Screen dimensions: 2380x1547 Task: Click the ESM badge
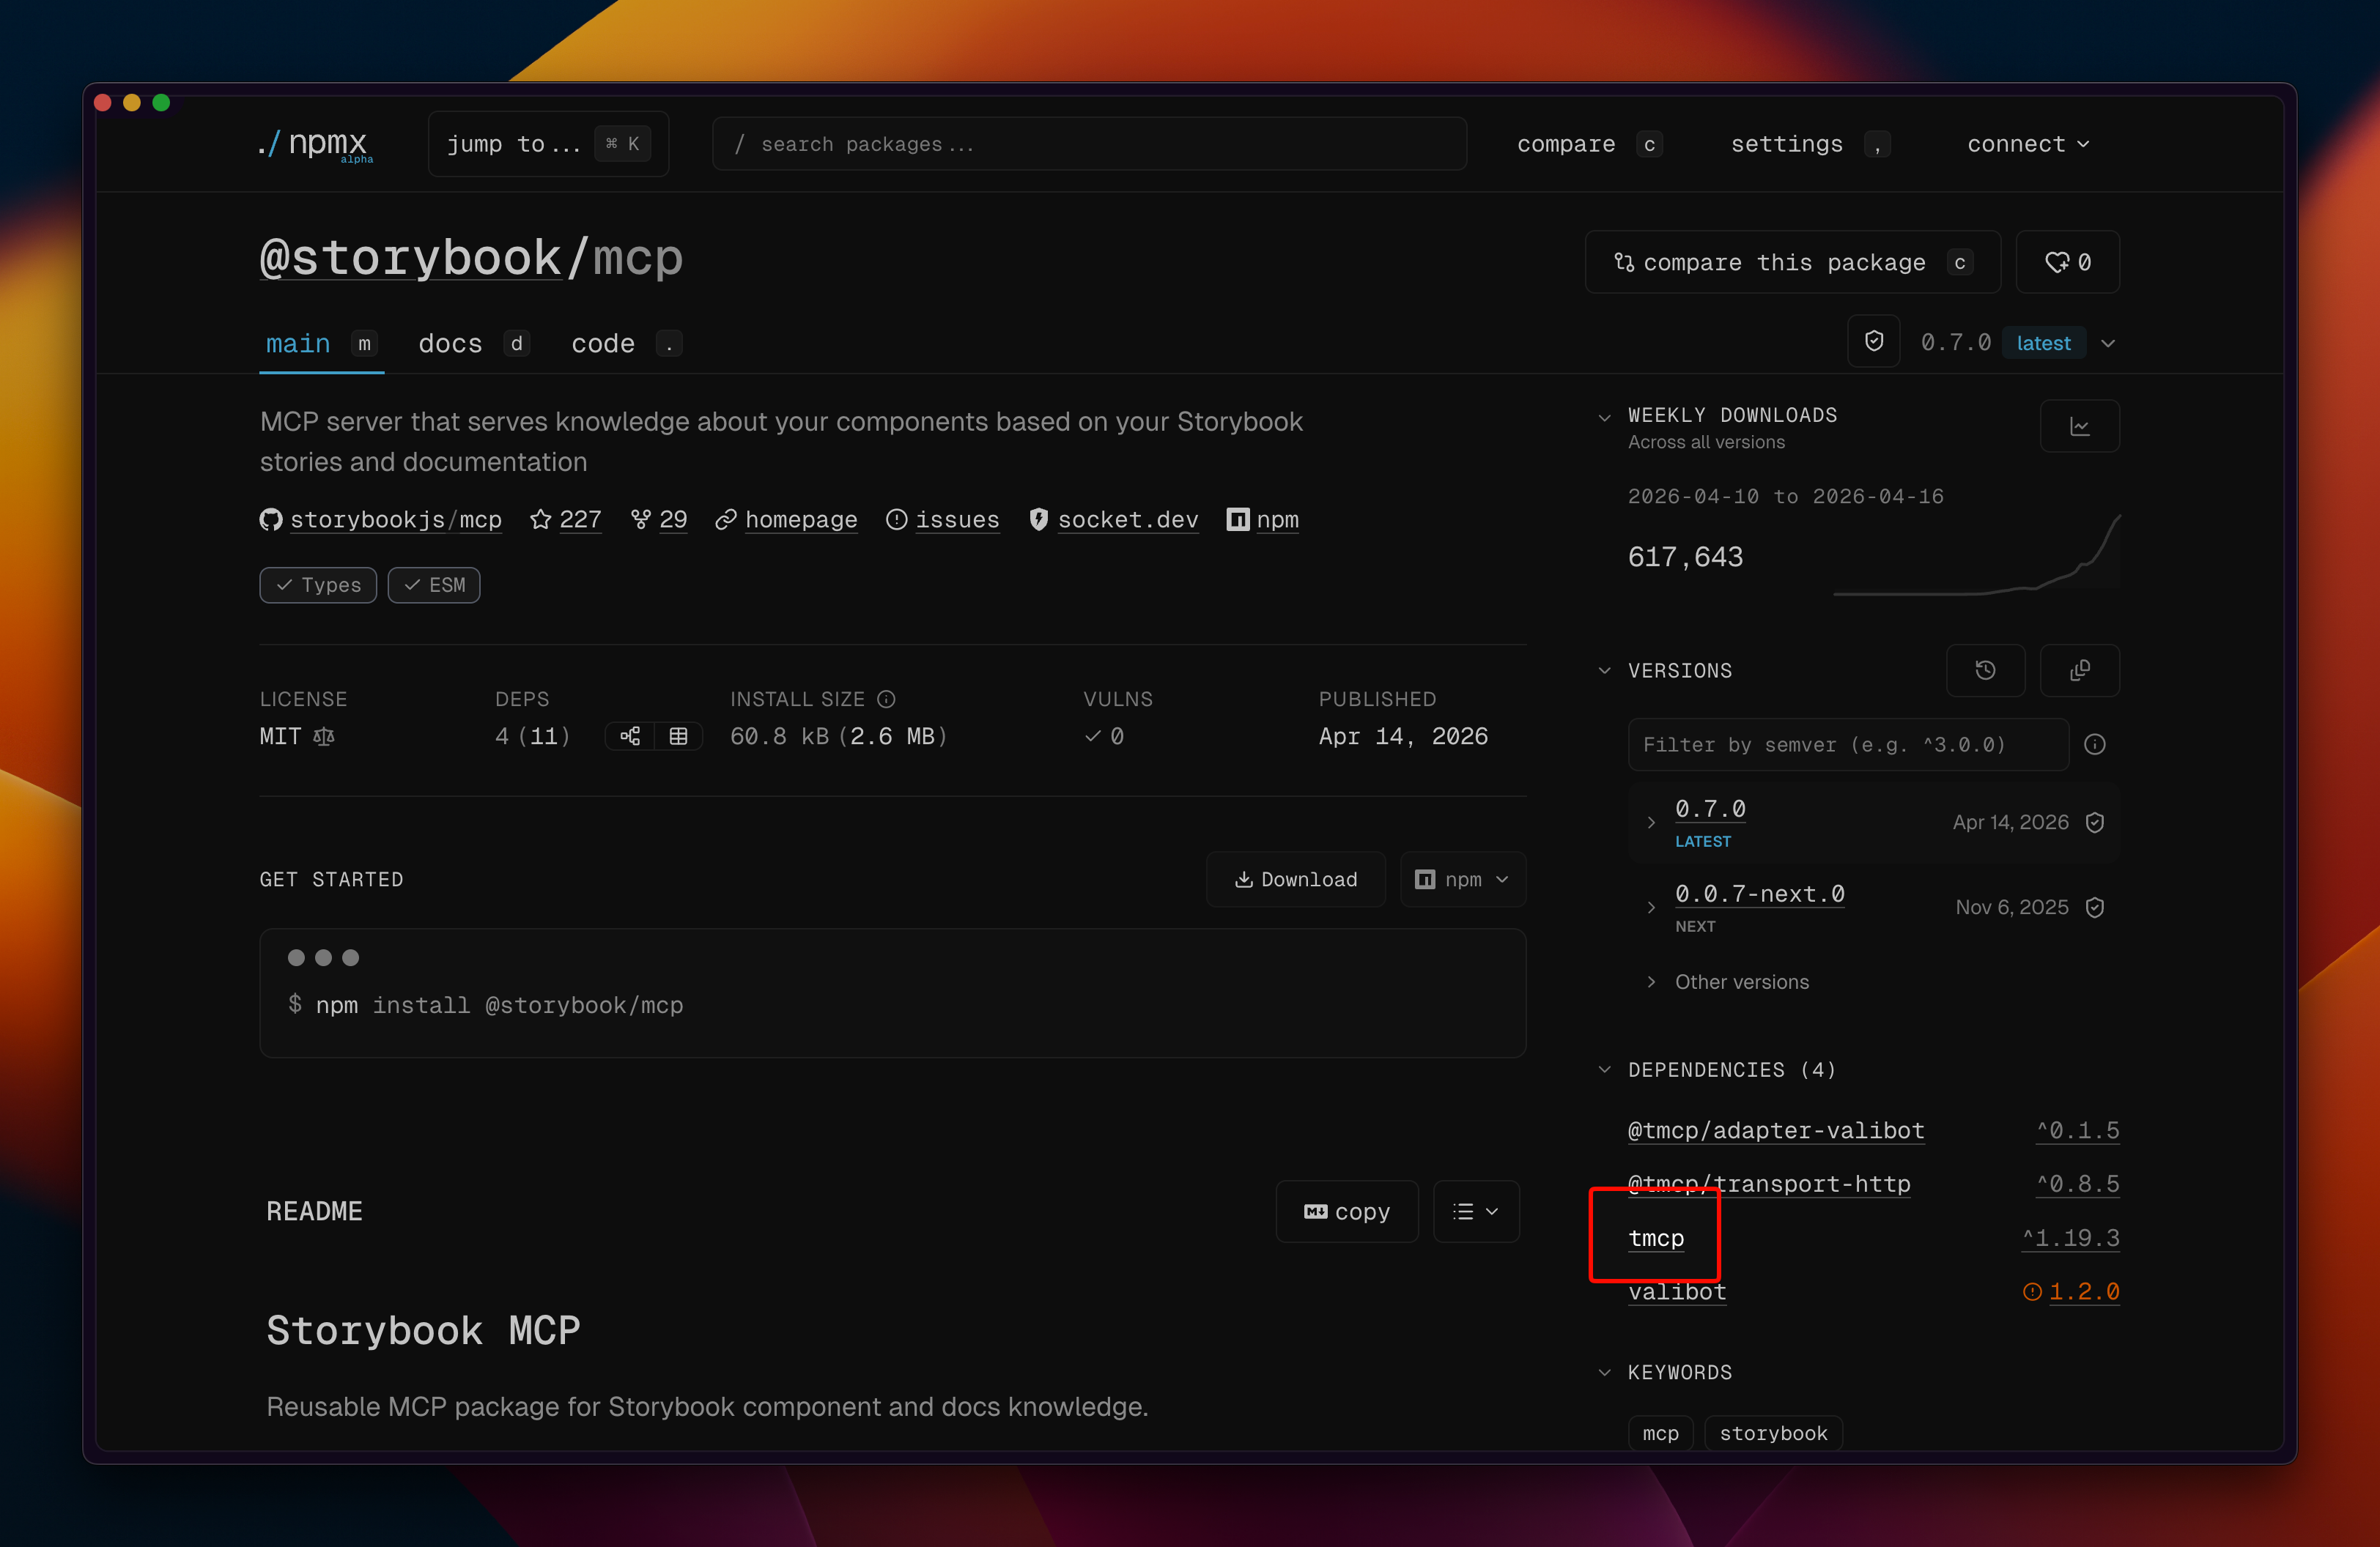434,585
